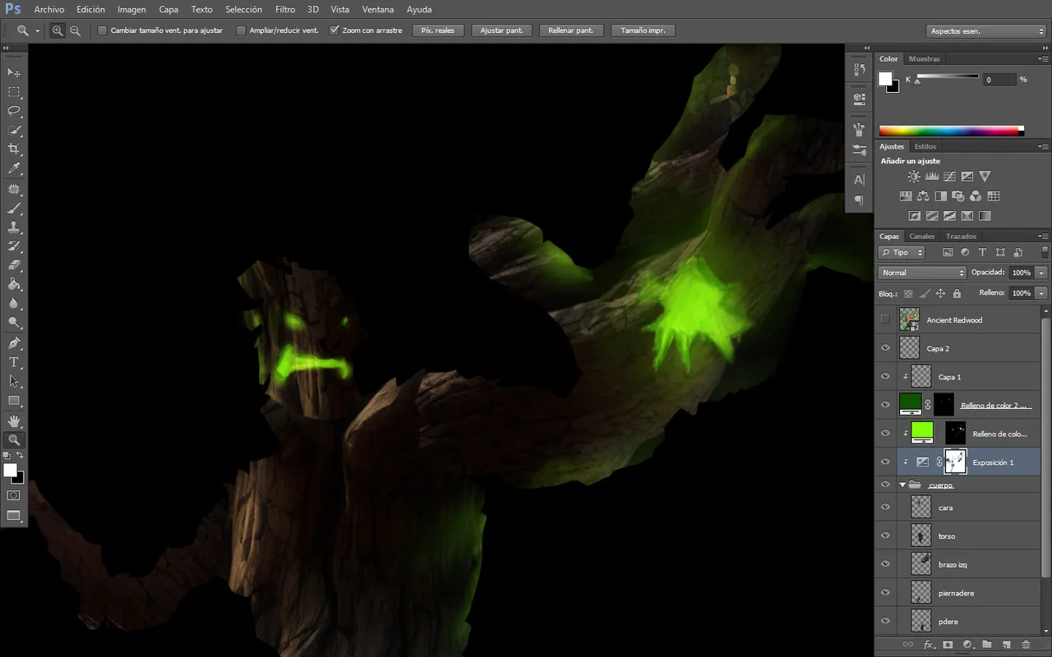The width and height of the screenshot is (1052, 657).
Task: Add a Photo Filter adjustment
Action: [x=958, y=196]
